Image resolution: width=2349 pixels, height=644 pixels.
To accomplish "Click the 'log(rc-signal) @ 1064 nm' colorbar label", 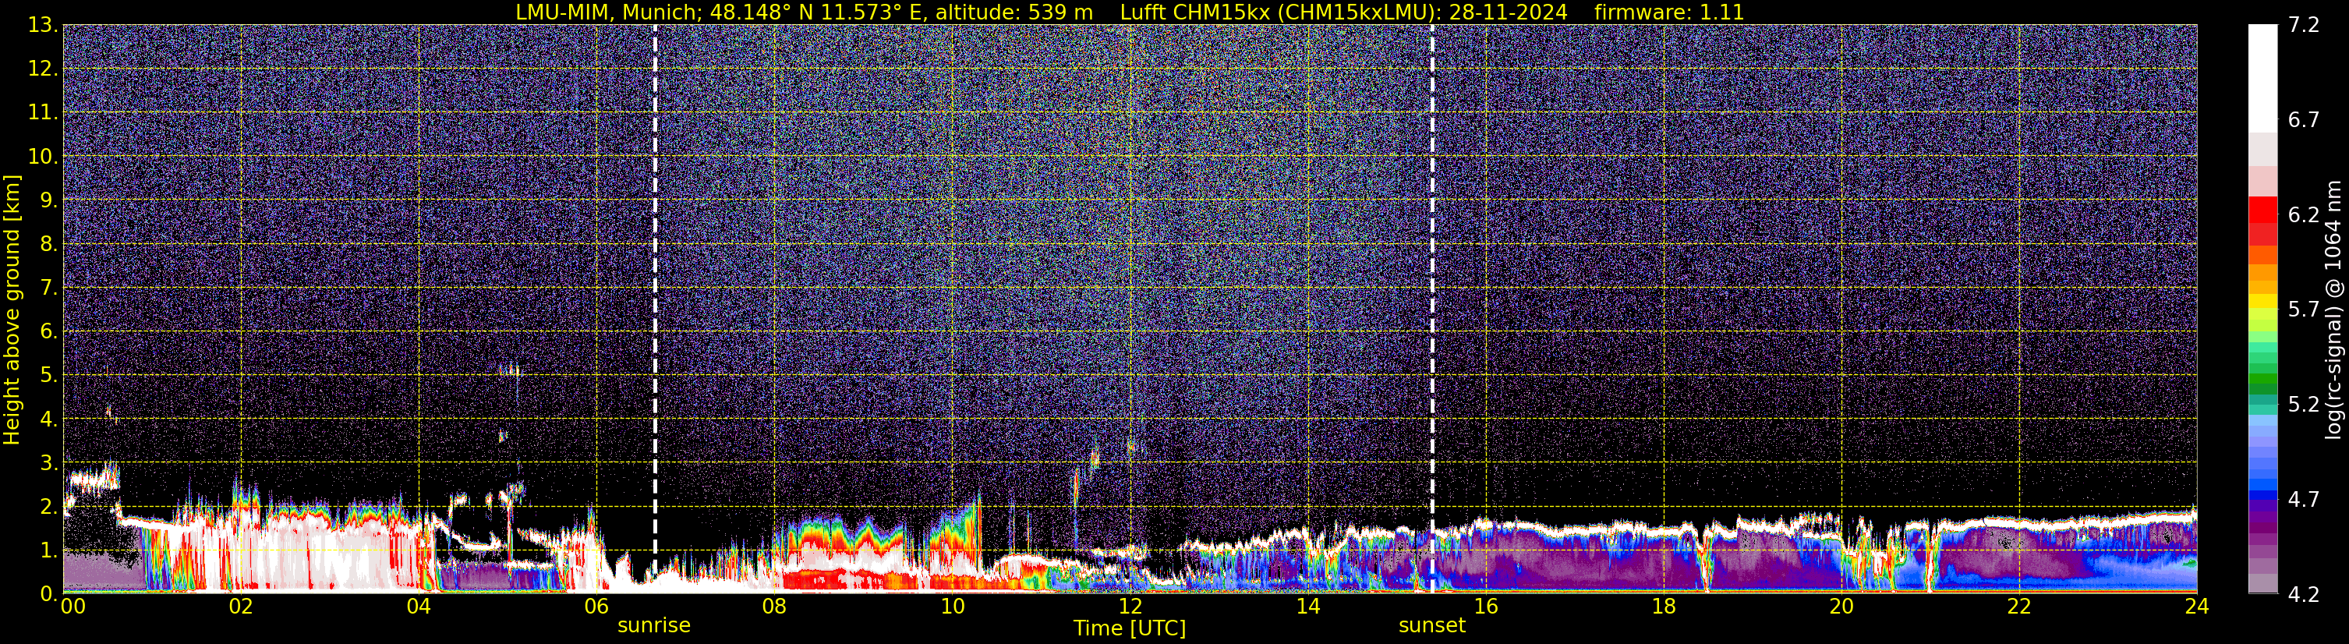I will 2333,310.
